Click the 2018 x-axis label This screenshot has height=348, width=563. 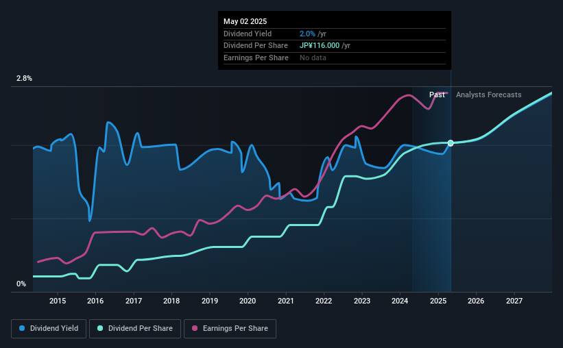click(171, 301)
